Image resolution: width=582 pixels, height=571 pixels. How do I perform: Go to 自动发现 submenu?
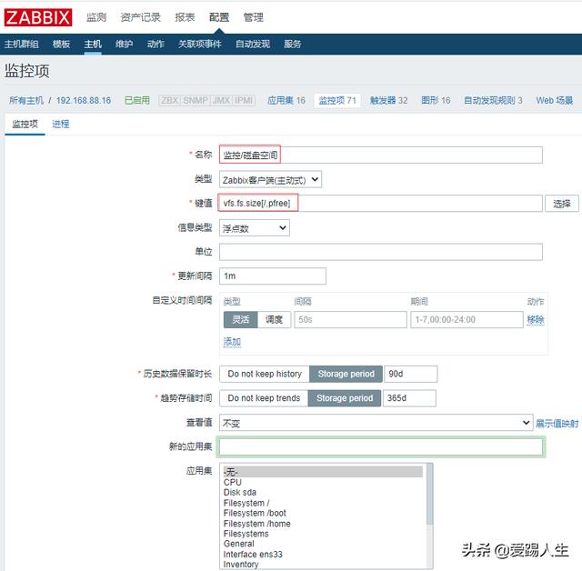coord(253,45)
